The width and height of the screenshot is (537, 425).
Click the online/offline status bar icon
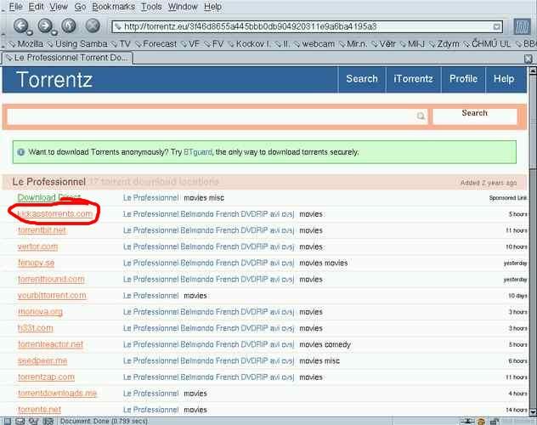pos(467,422)
